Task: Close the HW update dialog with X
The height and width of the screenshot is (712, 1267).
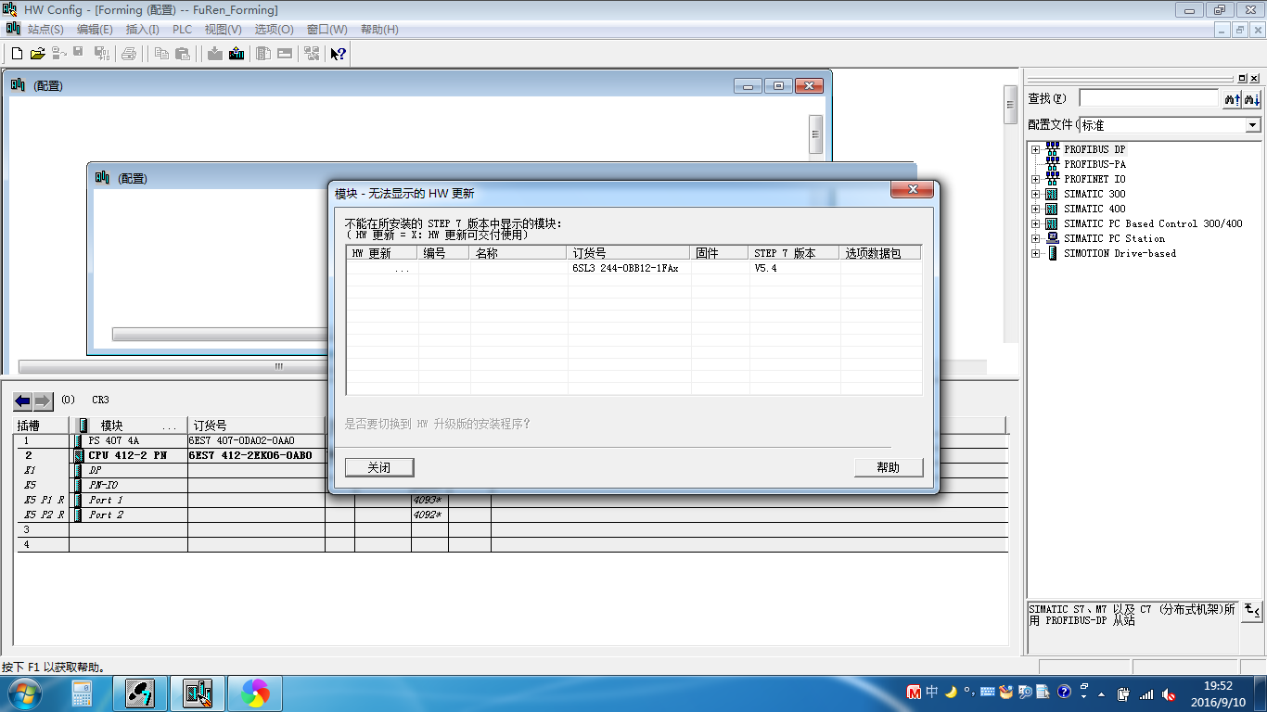Action: pyautogui.click(x=911, y=190)
